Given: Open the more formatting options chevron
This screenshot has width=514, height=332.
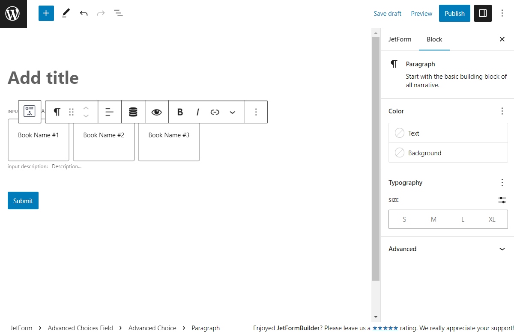Looking at the screenshot, I should coord(232,112).
